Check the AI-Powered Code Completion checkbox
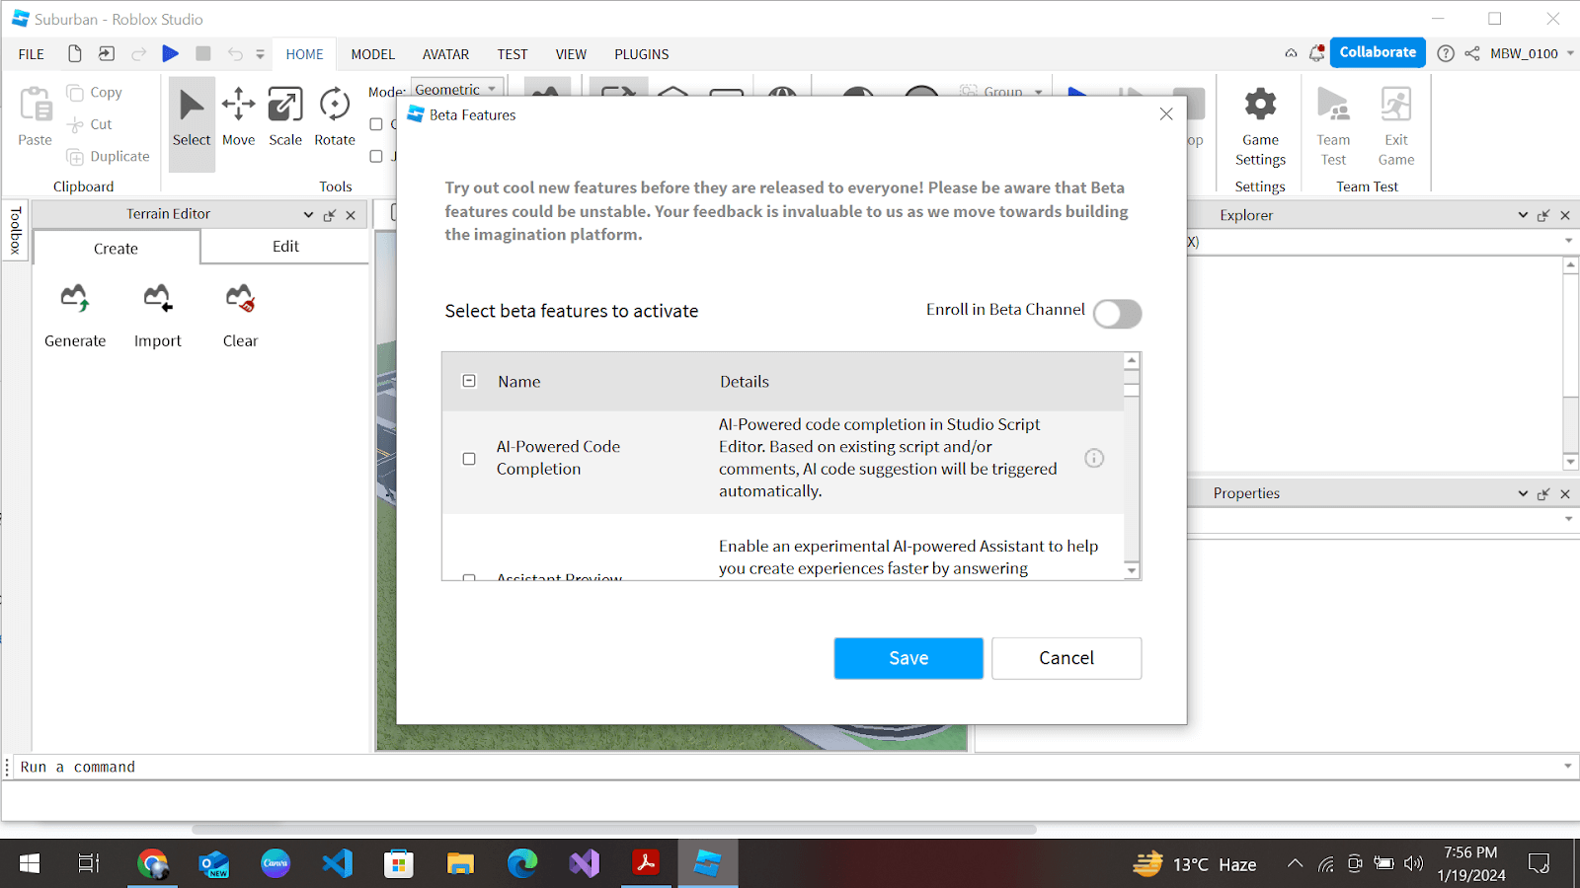Viewport: 1580px width, 888px height. click(x=469, y=459)
